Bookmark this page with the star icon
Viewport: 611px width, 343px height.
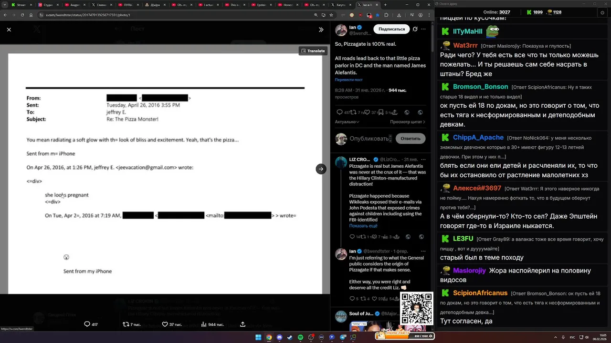pyautogui.click(x=332, y=15)
